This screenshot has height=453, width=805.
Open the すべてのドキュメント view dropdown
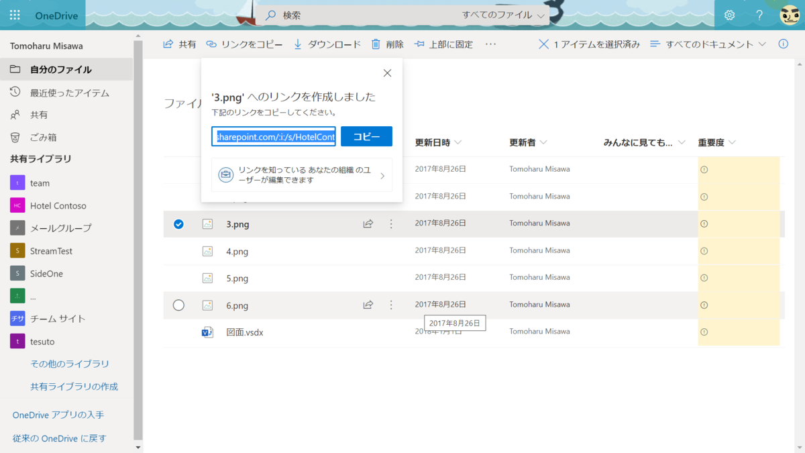tap(708, 44)
